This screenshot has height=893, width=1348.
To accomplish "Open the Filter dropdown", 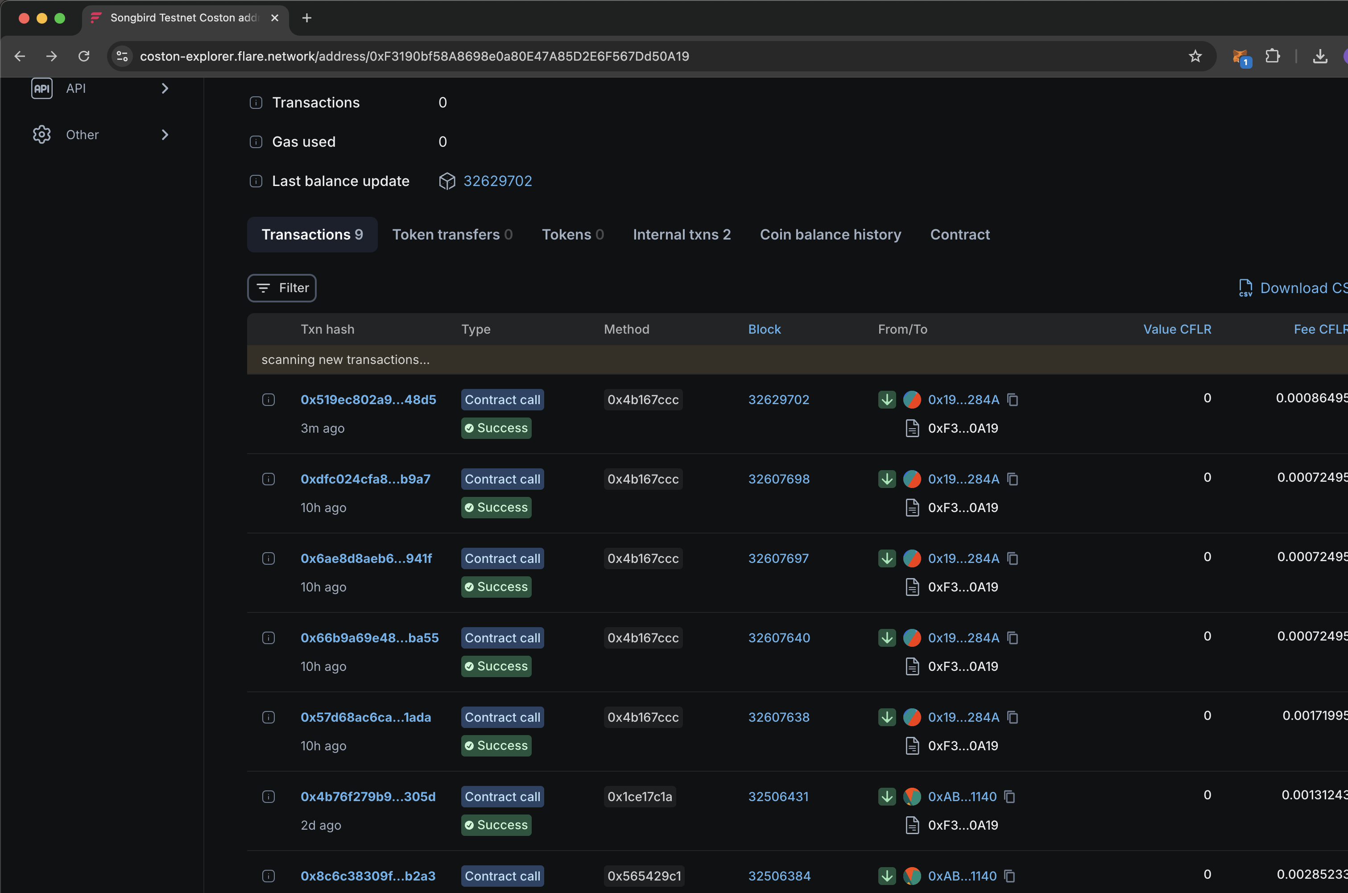I will 282,288.
